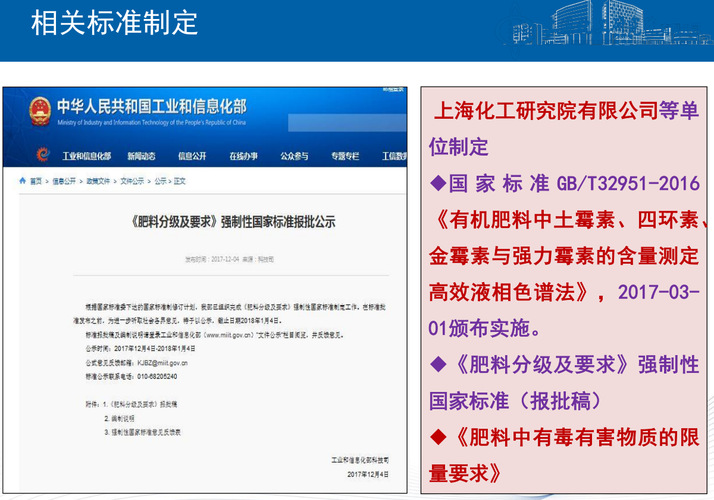Click the line 金霉素与强力霉素的含量测定
Image resolution: width=714 pixels, height=500 pixels.
tap(564, 256)
